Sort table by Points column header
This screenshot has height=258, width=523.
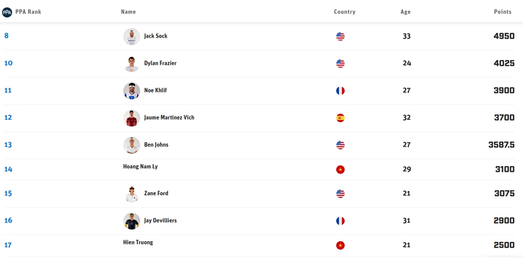pyautogui.click(x=503, y=12)
